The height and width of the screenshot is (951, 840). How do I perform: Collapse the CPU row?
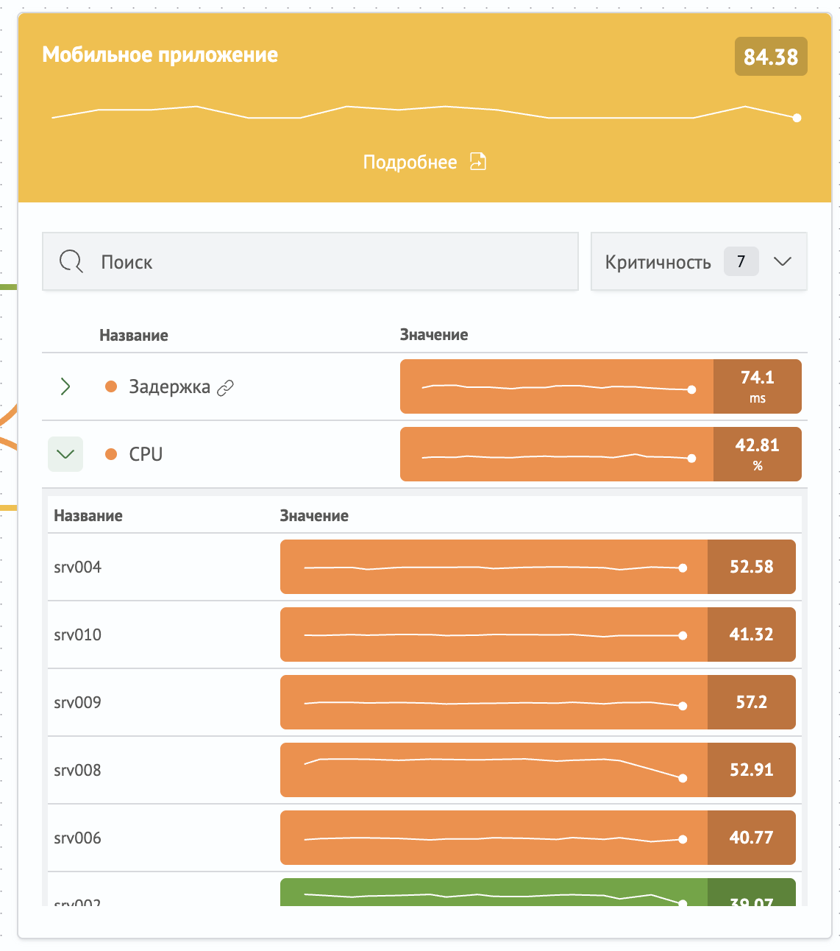(x=65, y=454)
